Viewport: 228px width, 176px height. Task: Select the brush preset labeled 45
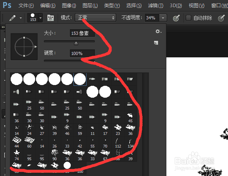pos(130,117)
